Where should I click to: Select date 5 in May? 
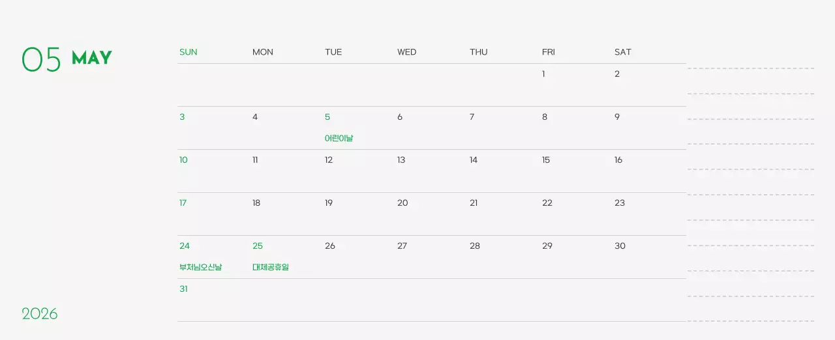(x=327, y=117)
